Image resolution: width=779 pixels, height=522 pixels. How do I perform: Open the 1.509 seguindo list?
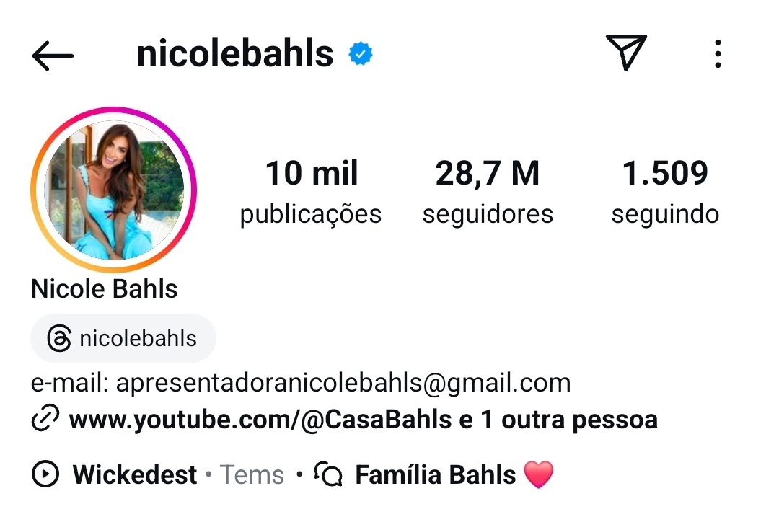tap(665, 193)
